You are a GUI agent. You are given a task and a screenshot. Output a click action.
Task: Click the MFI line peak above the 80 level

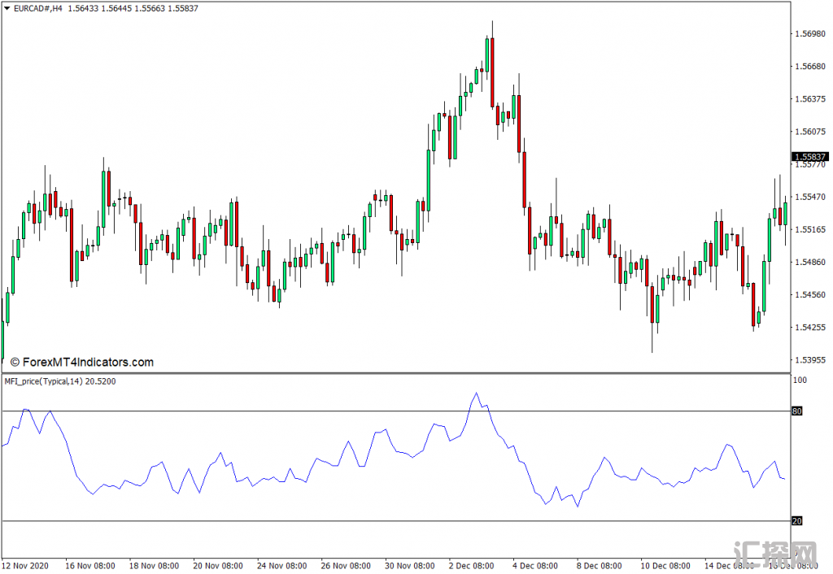[x=476, y=394]
